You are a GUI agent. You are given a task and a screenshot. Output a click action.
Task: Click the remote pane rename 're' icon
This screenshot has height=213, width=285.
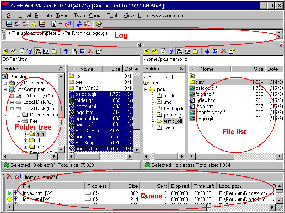(x=216, y=51)
